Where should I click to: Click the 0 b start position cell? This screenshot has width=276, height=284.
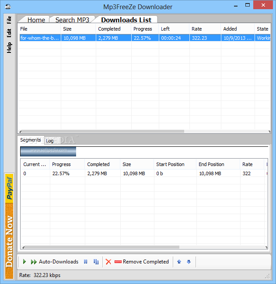[x=175, y=173]
